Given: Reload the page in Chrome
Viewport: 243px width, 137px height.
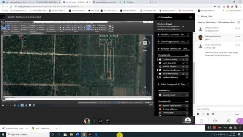Looking at the screenshot, I should coord(11,7).
